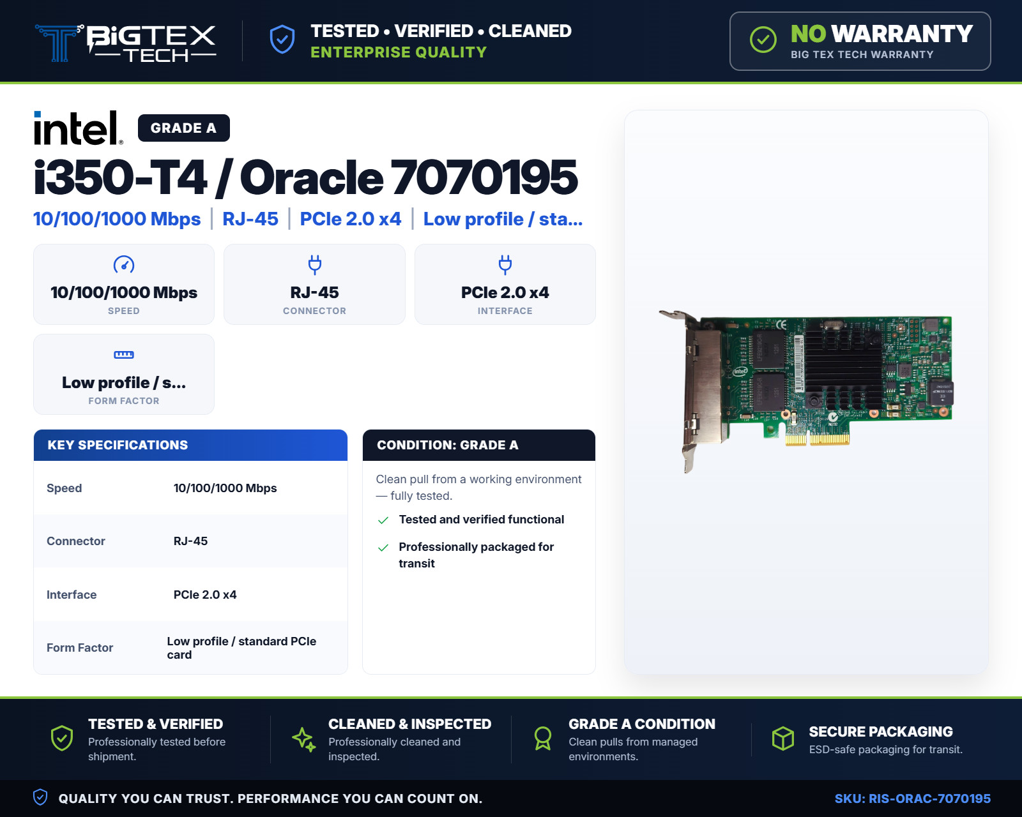Click the Quality You Can Trust slogan
This screenshot has width=1022, height=817.
pyautogui.click(x=270, y=798)
